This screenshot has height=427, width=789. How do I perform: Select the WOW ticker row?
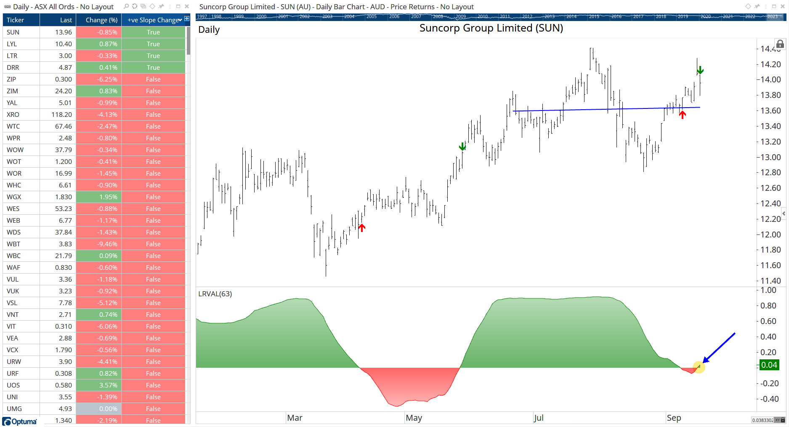[94, 150]
